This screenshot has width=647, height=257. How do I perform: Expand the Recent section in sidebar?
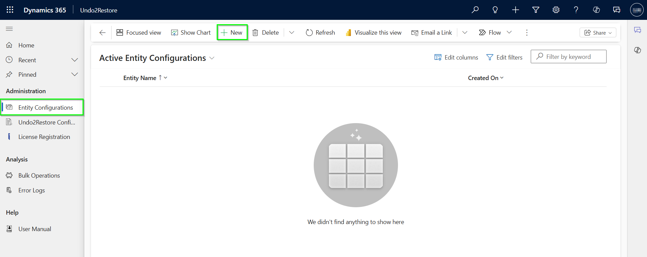click(74, 60)
